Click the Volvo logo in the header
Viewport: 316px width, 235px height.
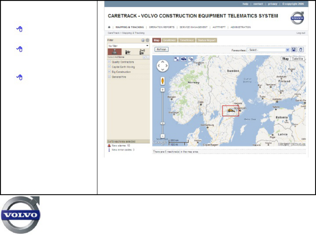[x=297, y=18]
